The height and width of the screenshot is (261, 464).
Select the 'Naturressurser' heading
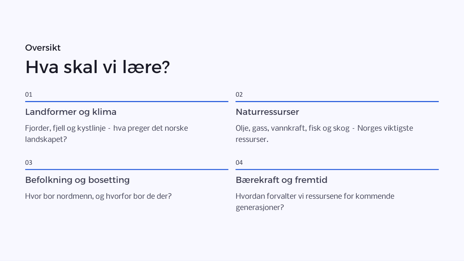click(x=267, y=112)
